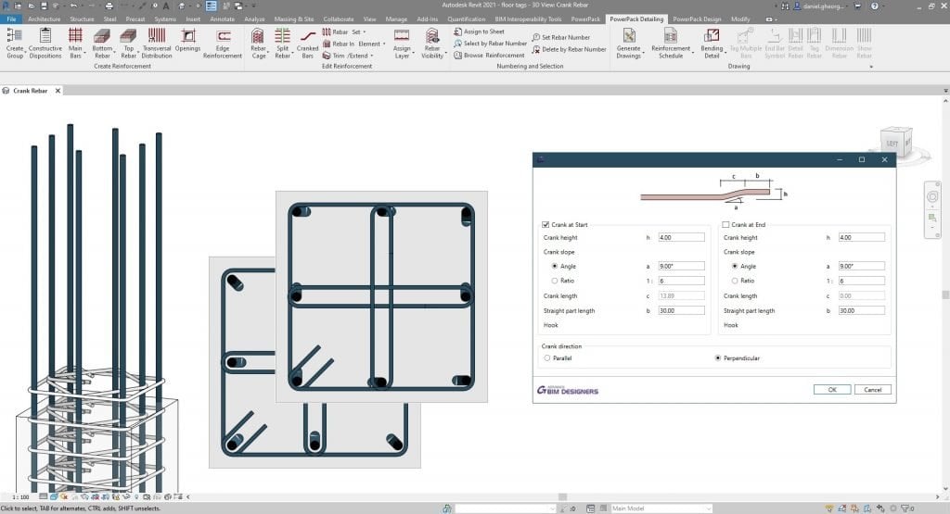The width and height of the screenshot is (950, 514).
Task: Enable the Crank at End checkbox
Action: click(725, 224)
